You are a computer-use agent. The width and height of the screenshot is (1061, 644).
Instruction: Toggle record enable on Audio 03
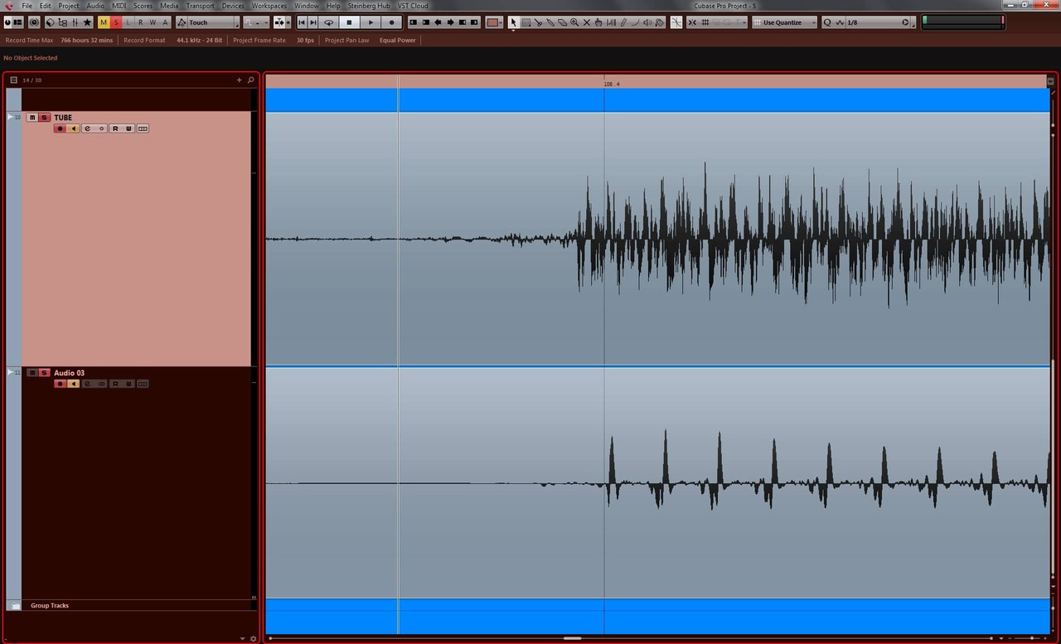click(60, 384)
